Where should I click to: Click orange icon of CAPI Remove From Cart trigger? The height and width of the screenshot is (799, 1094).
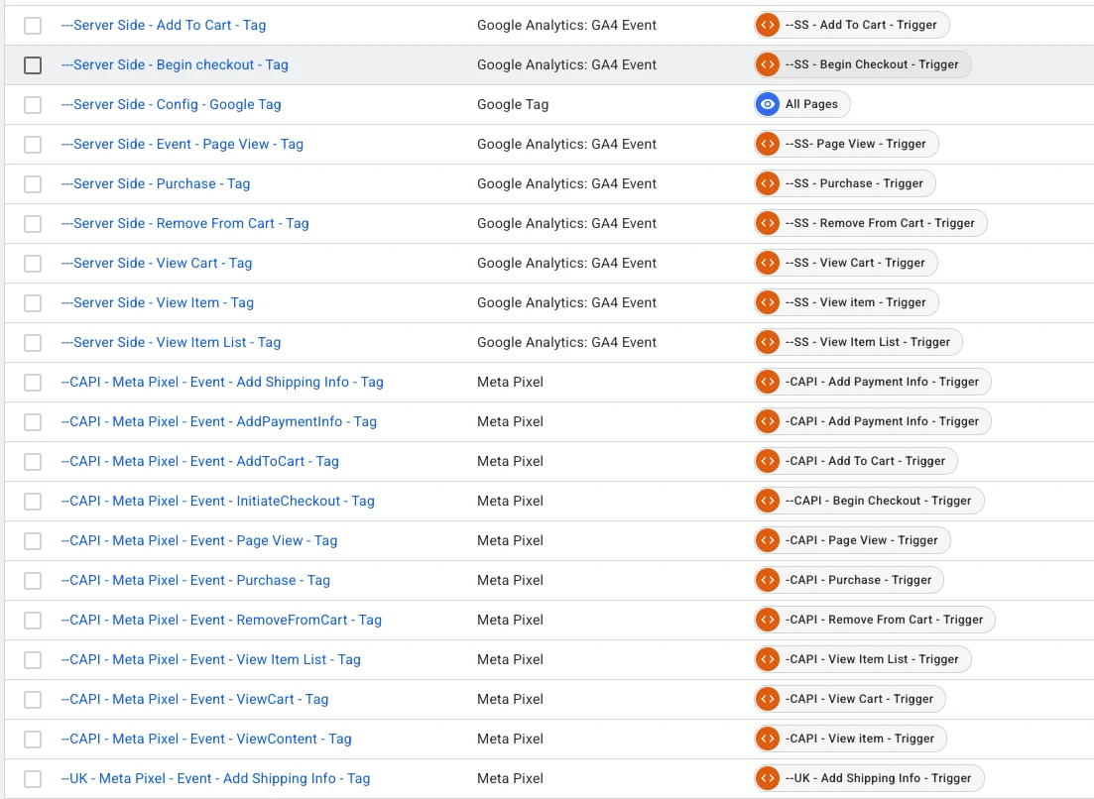point(768,620)
